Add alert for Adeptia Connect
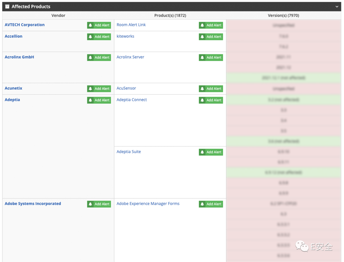Image resolution: width=344 pixels, height=262 pixels. (x=211, y=100)
